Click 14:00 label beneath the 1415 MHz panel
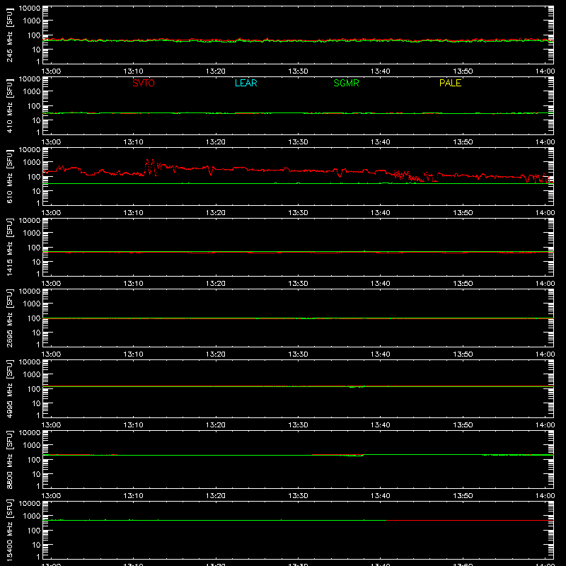Viewport: 566px width, 566px height. click(545, 284)
